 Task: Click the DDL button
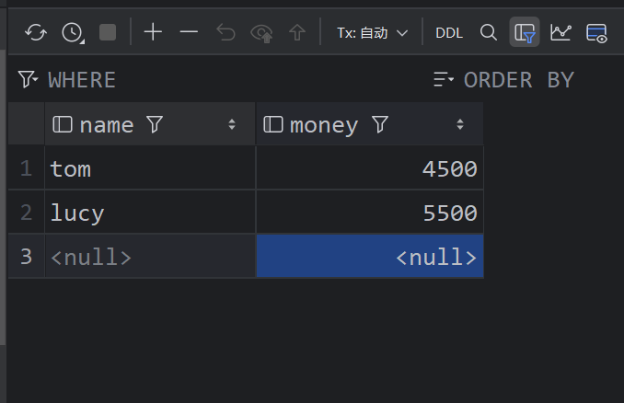point(449,32)
